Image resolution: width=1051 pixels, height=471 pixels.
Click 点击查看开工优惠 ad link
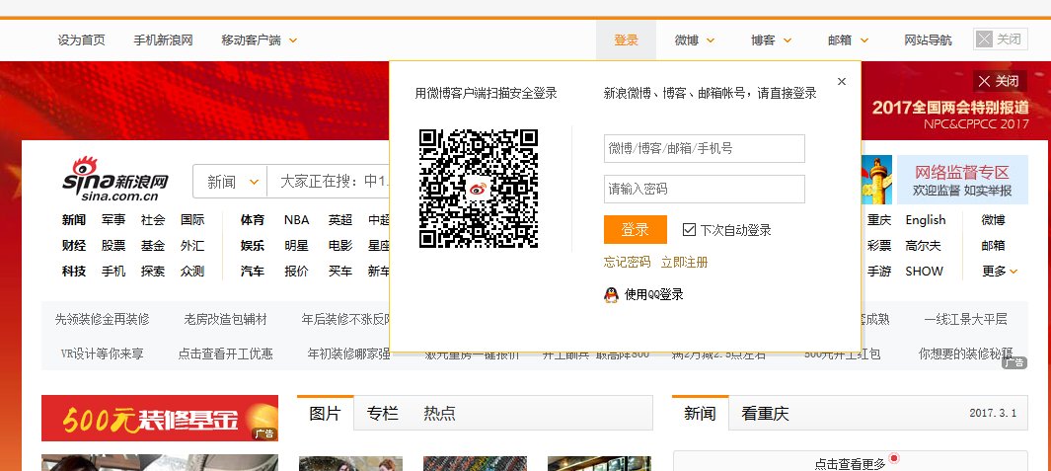225,353
